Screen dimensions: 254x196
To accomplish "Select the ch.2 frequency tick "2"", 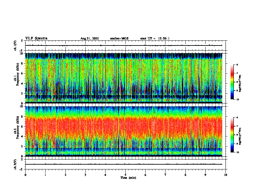I will (22, 146).
